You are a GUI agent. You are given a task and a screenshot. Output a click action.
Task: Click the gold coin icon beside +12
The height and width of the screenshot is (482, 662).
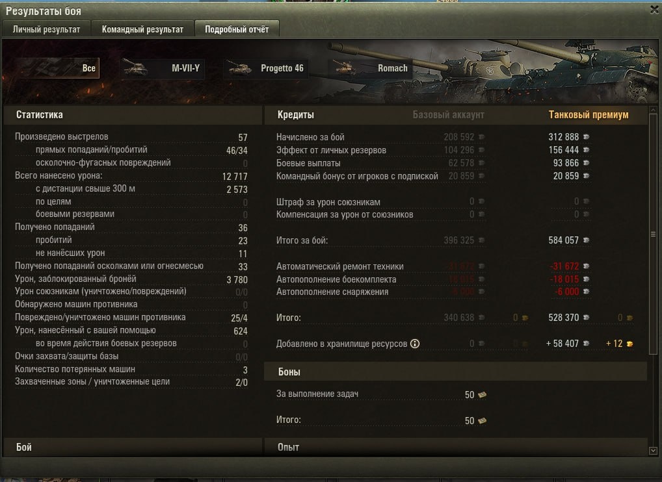pos(629,344)
